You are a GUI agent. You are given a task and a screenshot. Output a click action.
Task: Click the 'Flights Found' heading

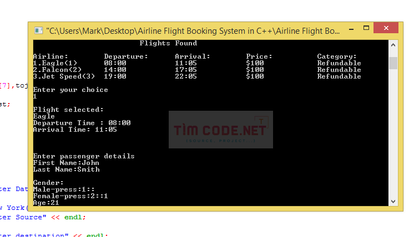(168, 43)
